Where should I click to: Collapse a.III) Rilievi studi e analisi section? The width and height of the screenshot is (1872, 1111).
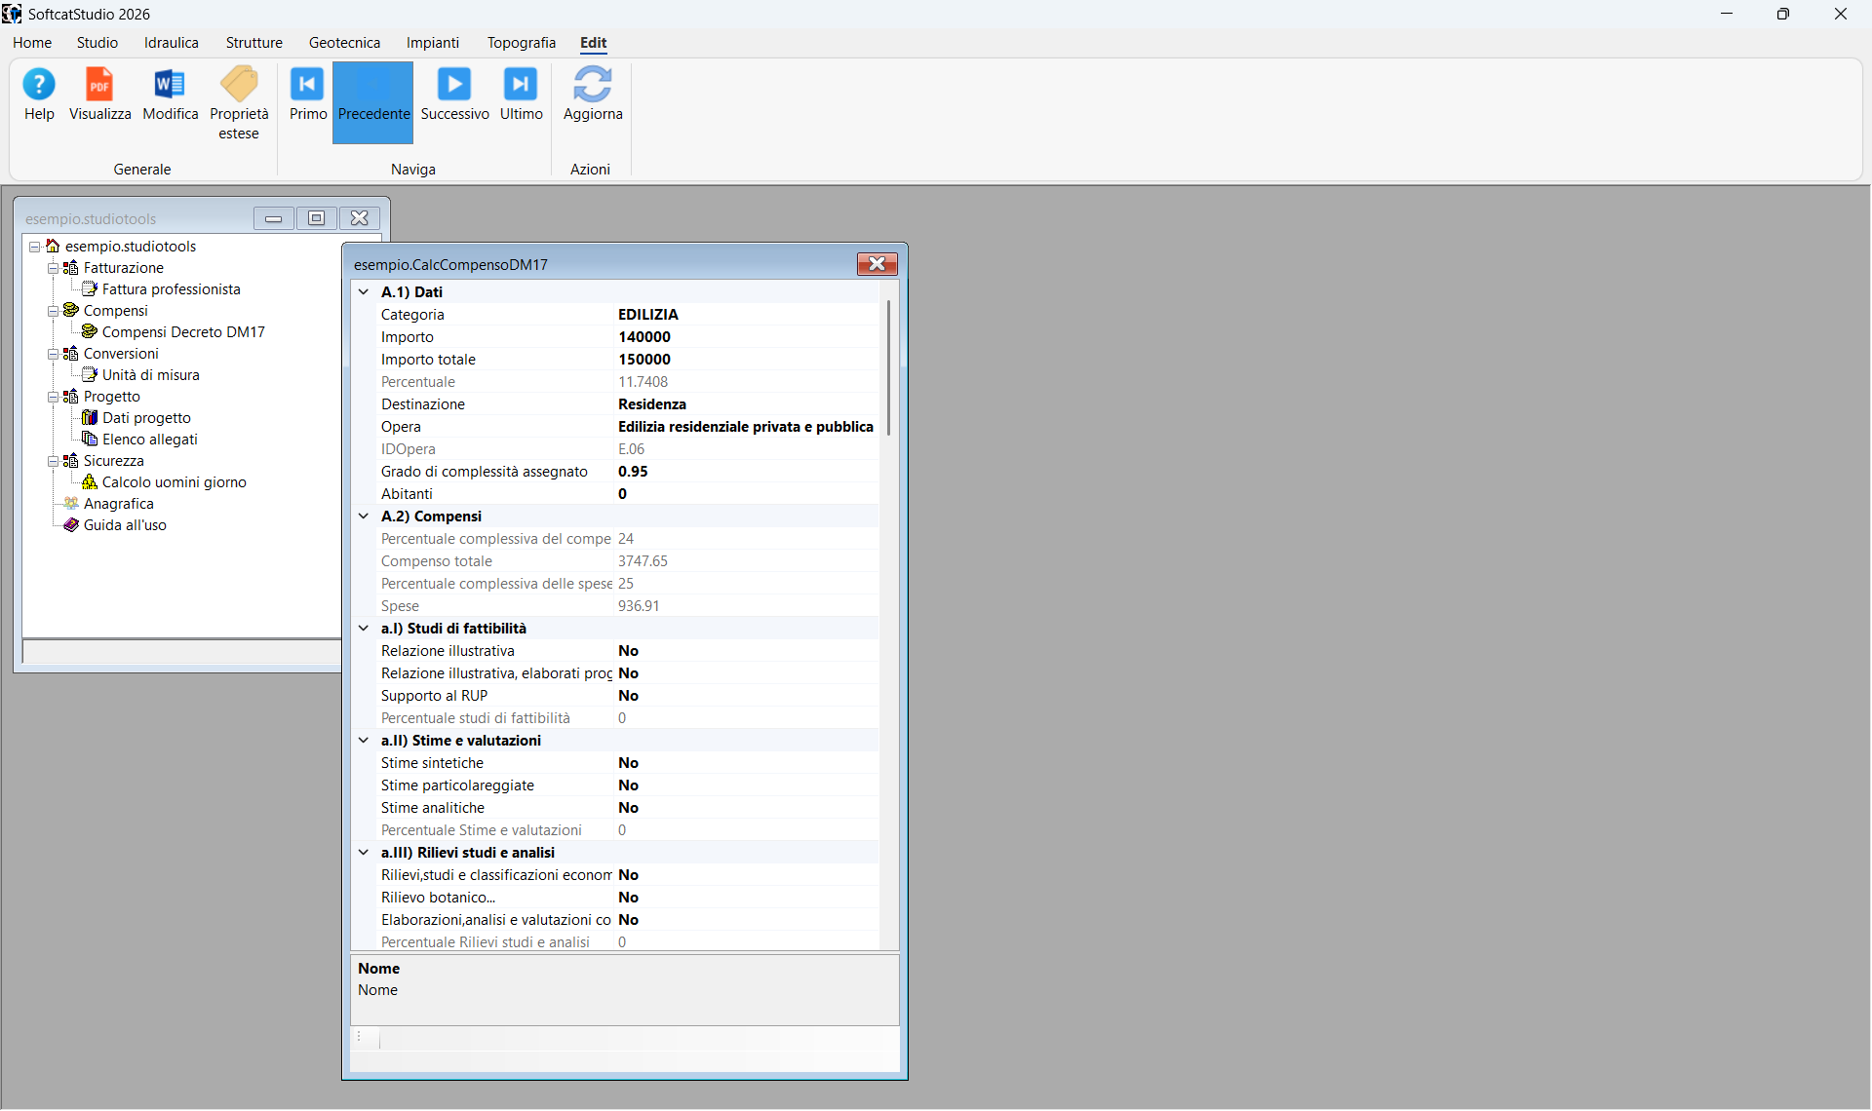(x=364, y=853)
